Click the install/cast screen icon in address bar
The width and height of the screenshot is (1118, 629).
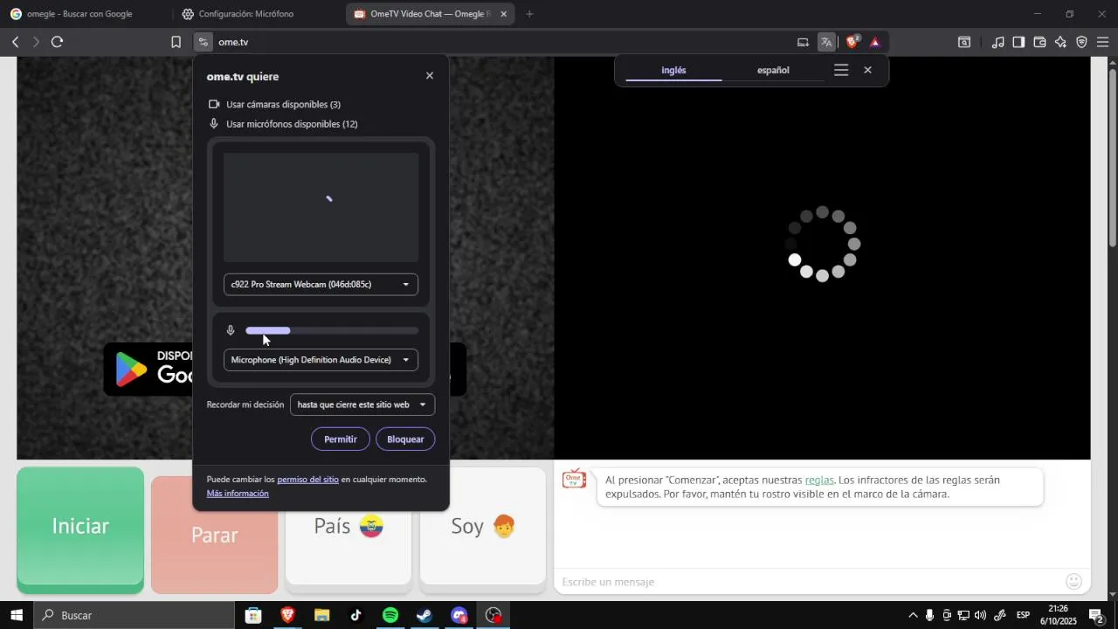[x=803, y=42]
